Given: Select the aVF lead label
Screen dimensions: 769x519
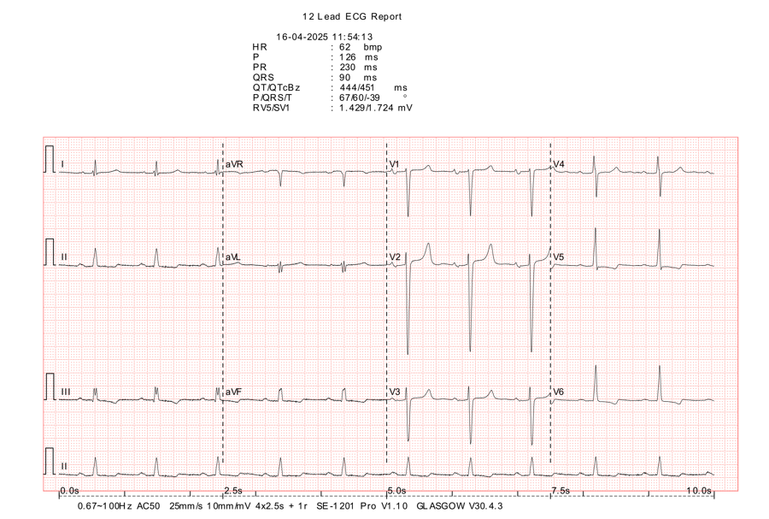Looking at the screenshot, I should [233, 392].
